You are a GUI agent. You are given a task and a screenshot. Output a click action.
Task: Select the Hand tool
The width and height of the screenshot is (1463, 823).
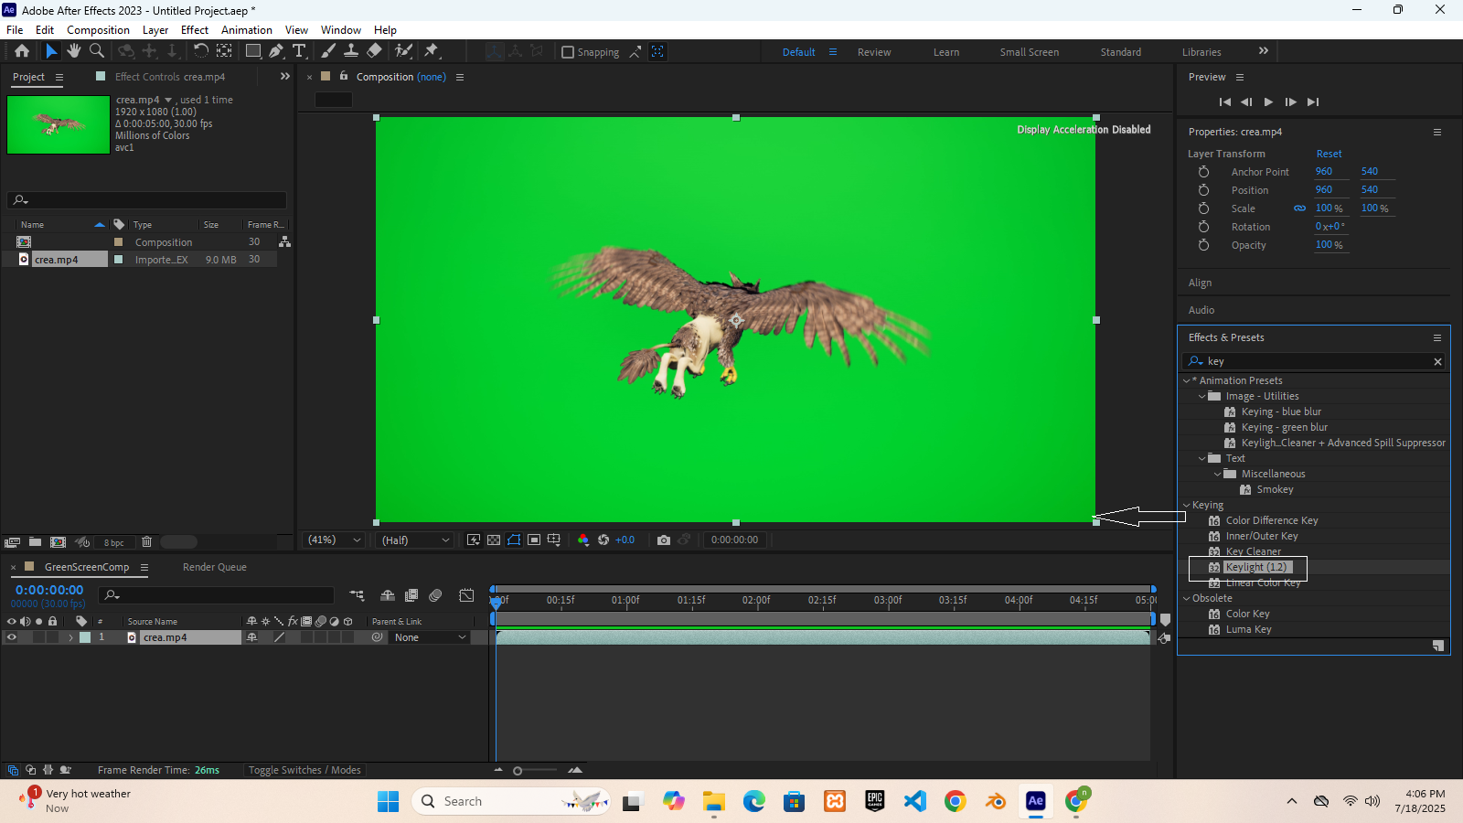[x=74, y=51]
